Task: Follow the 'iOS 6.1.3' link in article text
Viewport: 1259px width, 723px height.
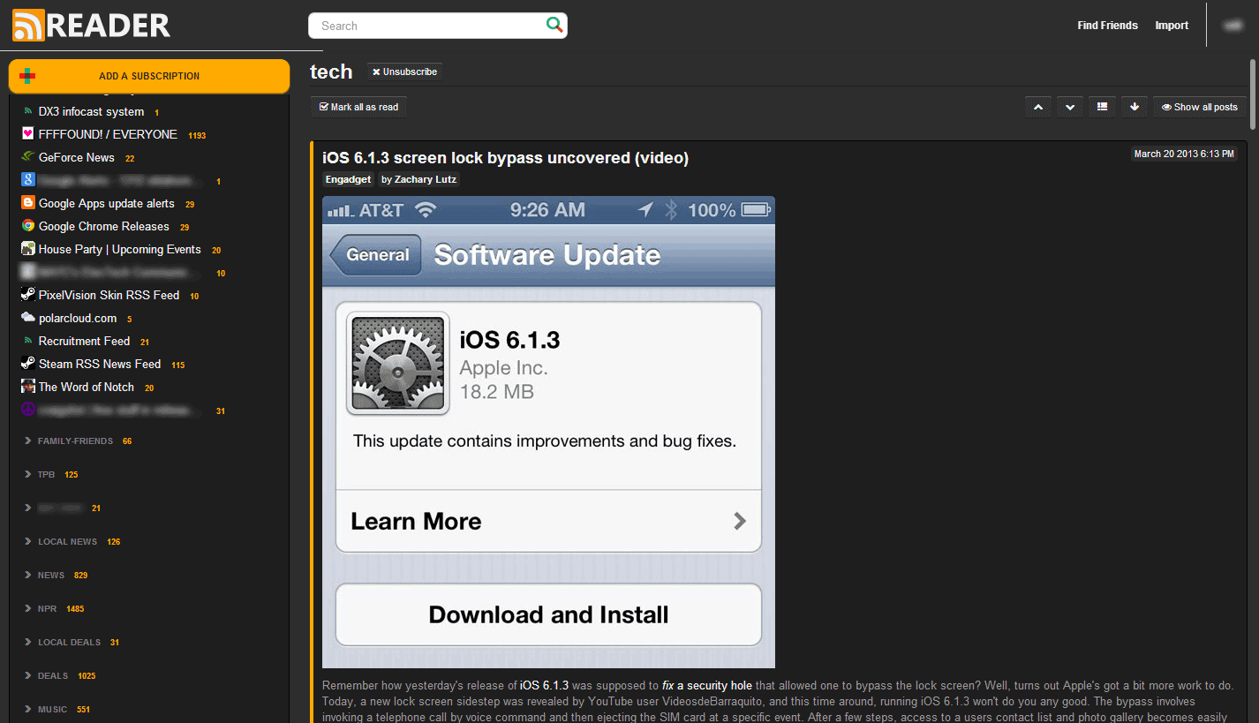Action: [x=544, y=685]
